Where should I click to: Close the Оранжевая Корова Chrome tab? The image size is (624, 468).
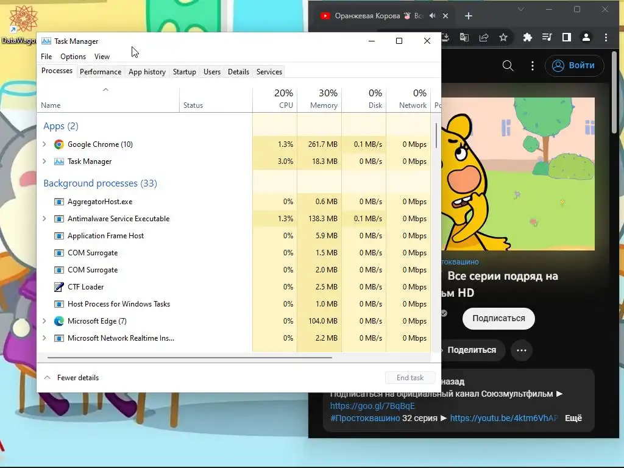(445, 16)
